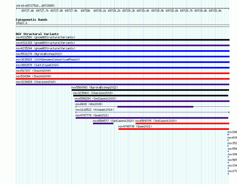Click the truncated nsv609 label at right edge
The image size is (237, 184).
click(x=232, y=138)
